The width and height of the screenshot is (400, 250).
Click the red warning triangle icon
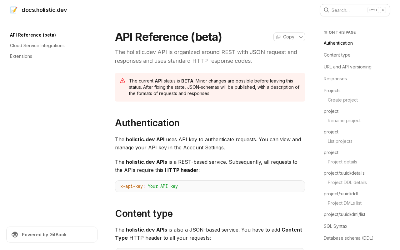tap(122, 81)
